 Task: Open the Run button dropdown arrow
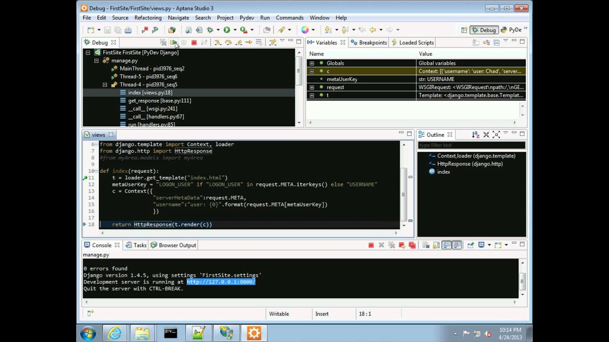(235, 30)
